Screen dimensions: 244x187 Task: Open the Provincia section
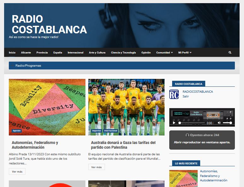coord(42,52)
